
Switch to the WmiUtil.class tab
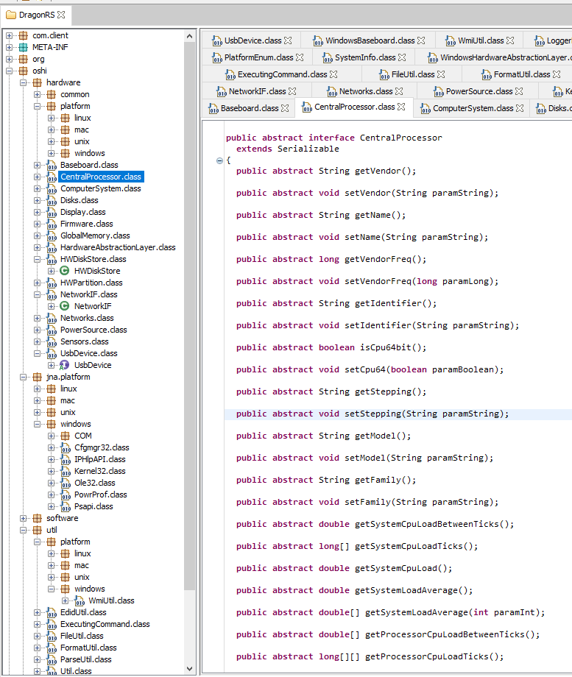(481, 40)
